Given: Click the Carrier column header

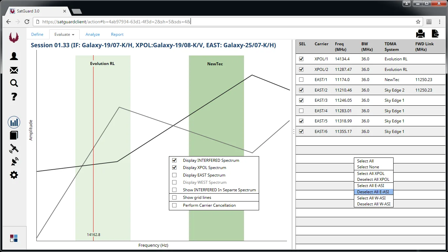Looking at the screenshot, I should (x=321, y=44).
